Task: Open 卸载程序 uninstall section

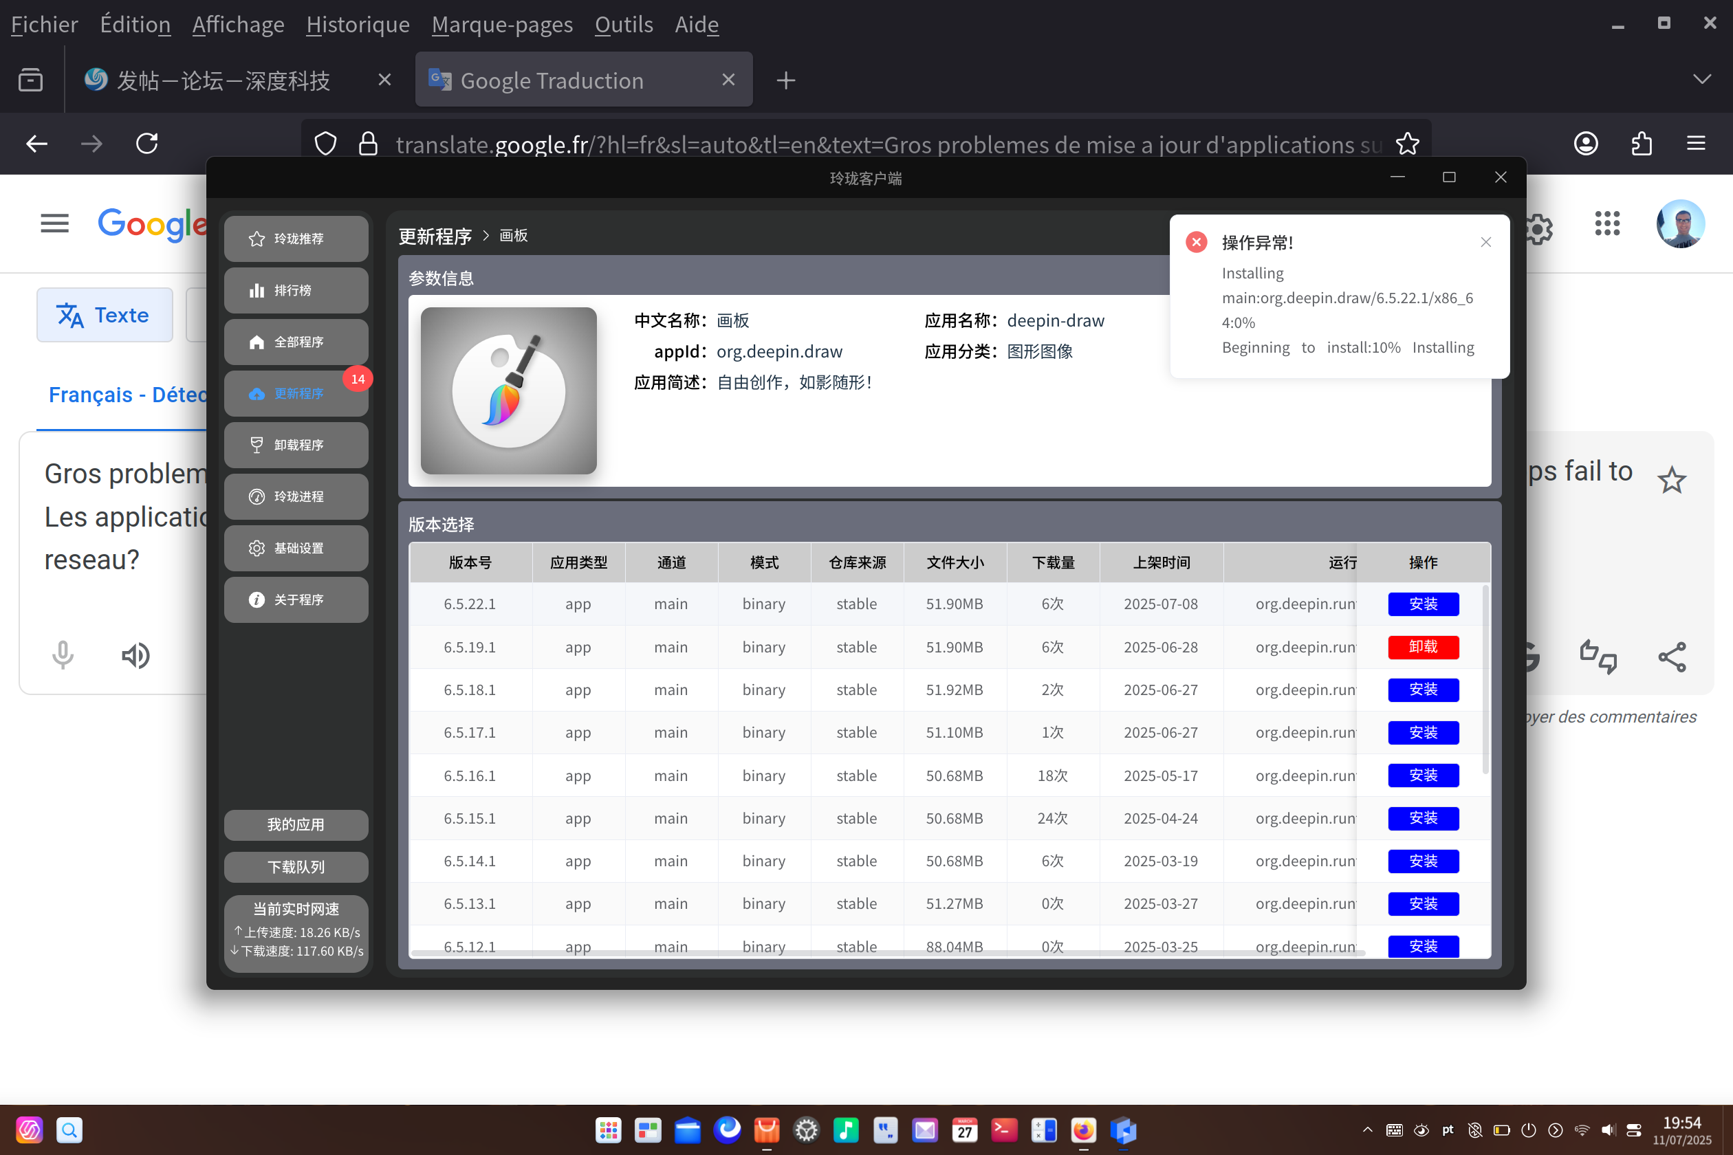Action: [296, 445]
